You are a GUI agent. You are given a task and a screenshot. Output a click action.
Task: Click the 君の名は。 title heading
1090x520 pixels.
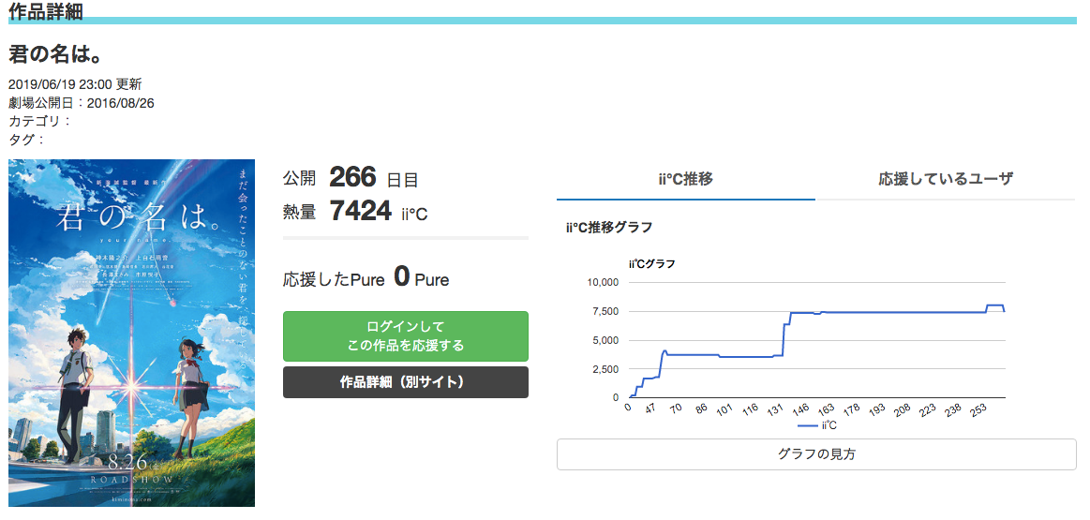55,54
